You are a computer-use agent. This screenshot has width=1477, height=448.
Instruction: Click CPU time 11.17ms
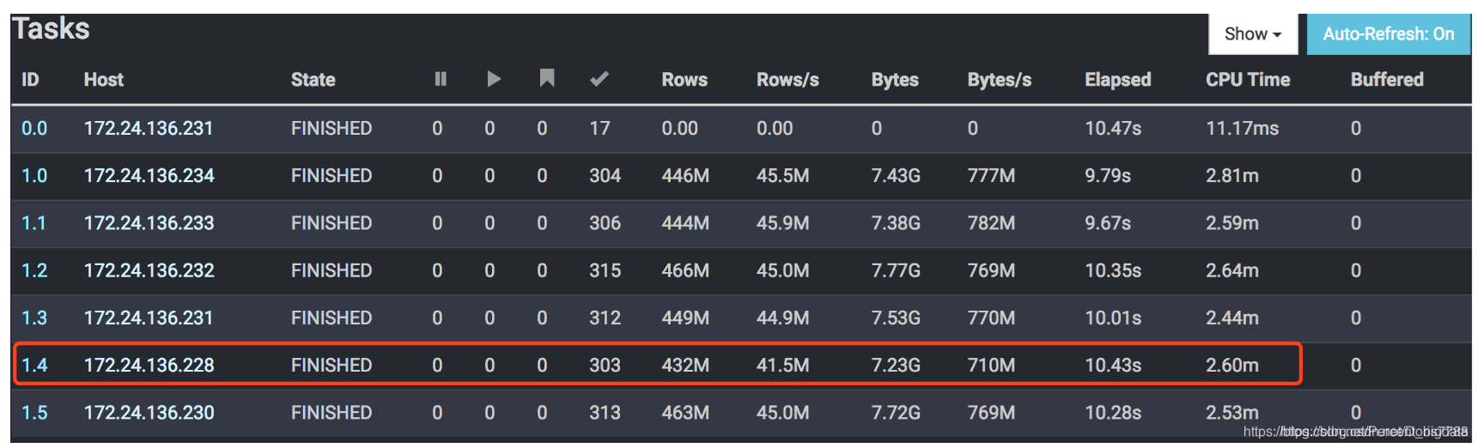click(x=1242, y=129)
